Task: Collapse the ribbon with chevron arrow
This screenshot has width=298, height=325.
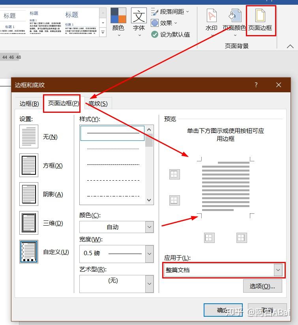Action: pos(290,46)
